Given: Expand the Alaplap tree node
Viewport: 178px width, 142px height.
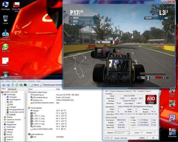Looking at the screenshot, I should point(2,117).
